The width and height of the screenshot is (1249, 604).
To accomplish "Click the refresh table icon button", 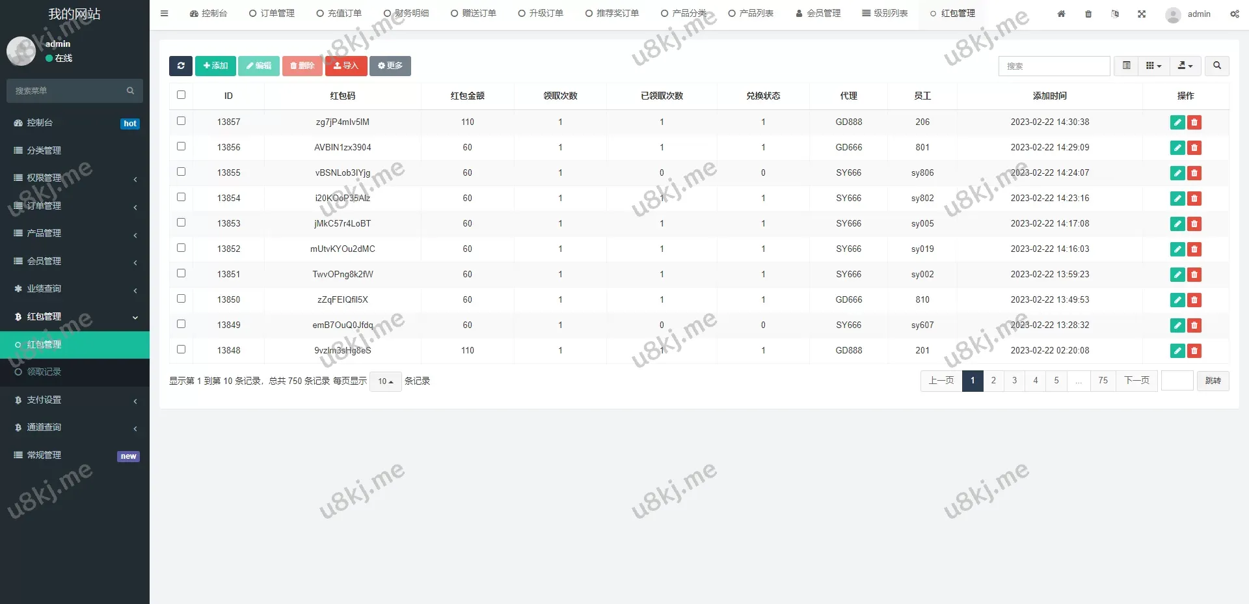I will 181,66.
